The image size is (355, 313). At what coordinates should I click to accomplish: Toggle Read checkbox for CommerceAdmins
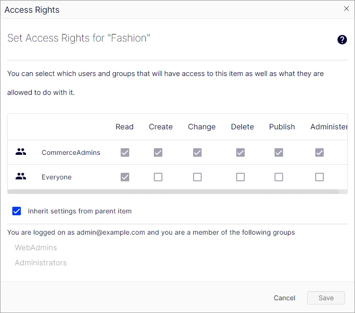125,152
